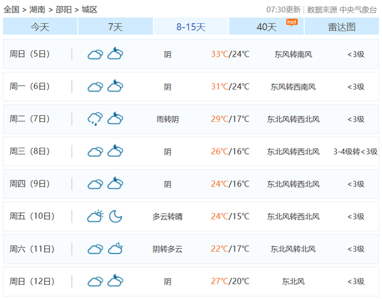Open the 40天 forecast tab
The image size is (382, 299).
[266, 26]
